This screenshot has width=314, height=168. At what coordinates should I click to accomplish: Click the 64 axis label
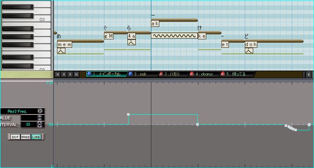coord(51,124)
